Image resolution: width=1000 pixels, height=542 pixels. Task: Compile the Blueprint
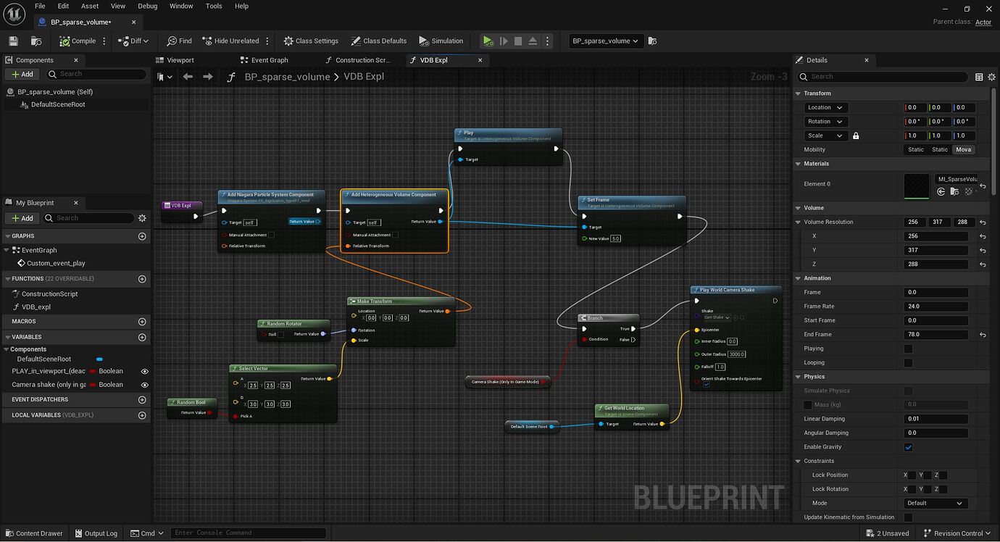[x=78, y=41]
